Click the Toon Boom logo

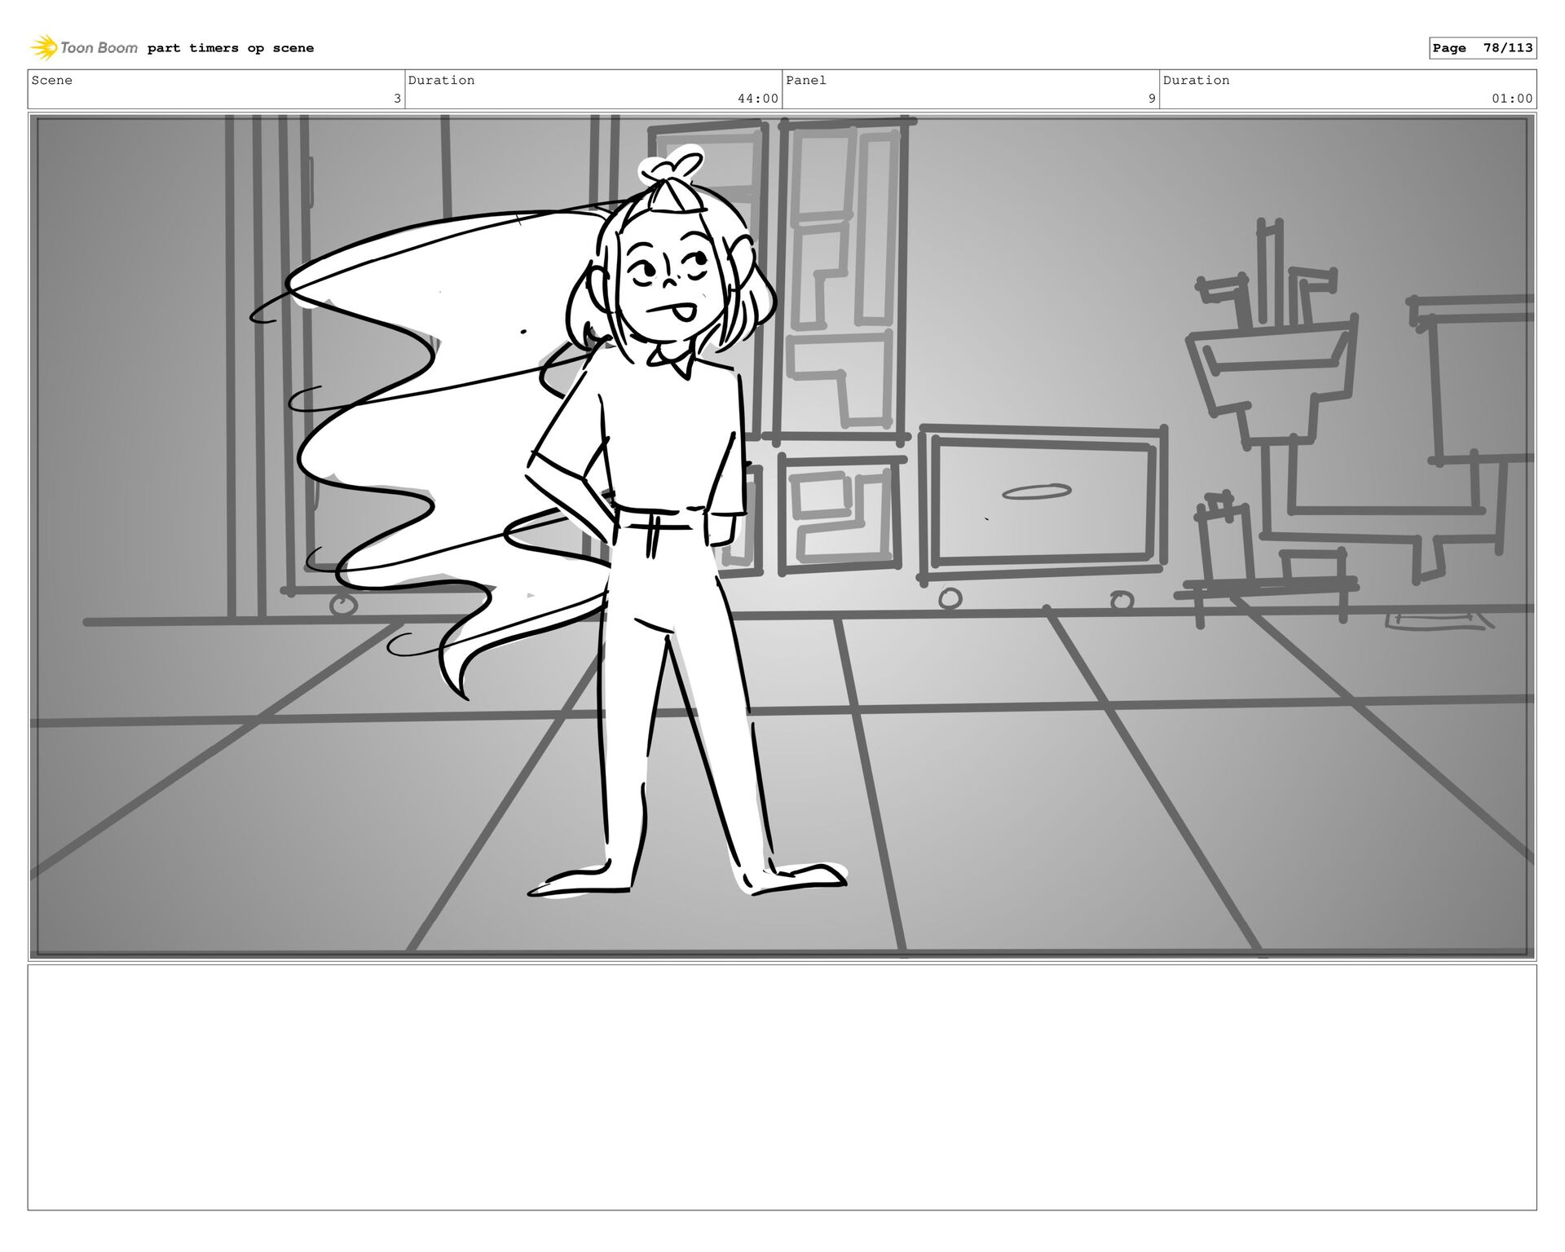pos(84,47)
